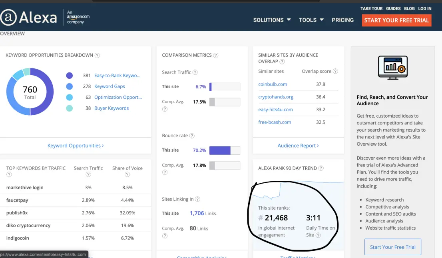Screen dimensions: 442x258
Task: Click help icon under Share of Voice header
Action: click(x=127, y=174)
